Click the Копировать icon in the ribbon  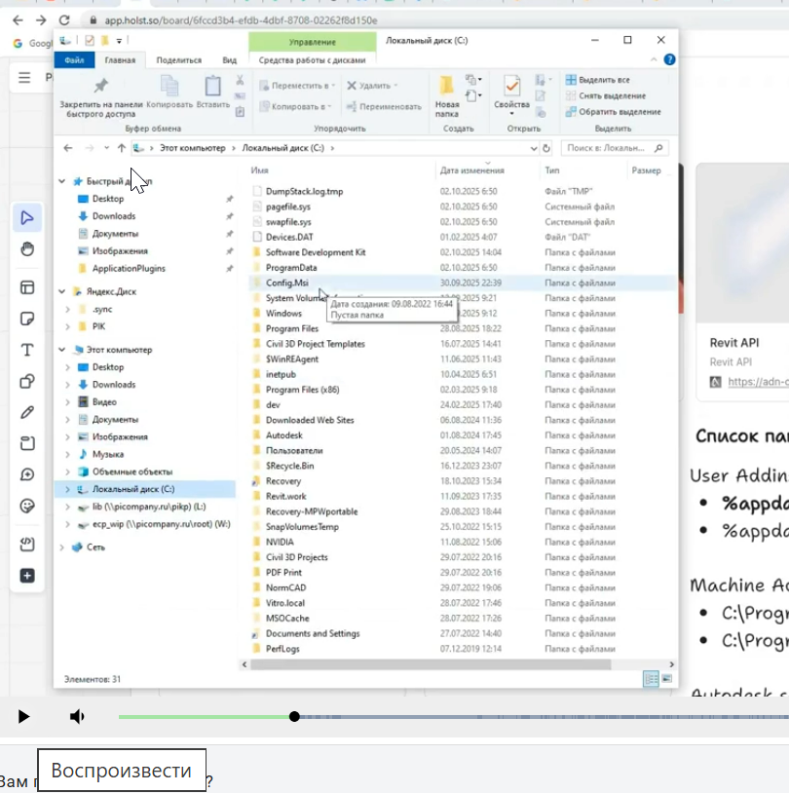(x=169, y=92)
